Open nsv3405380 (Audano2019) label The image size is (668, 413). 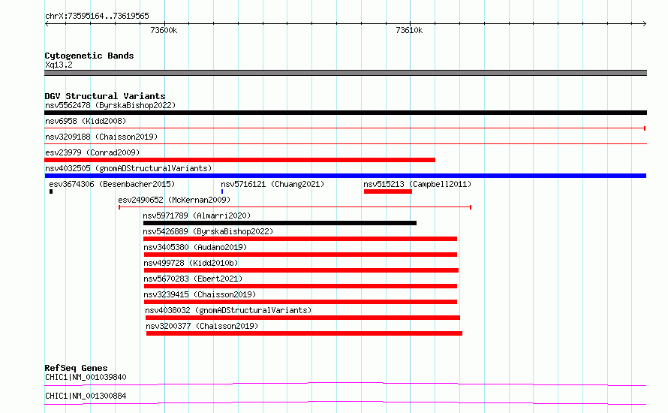click(195, 247)
